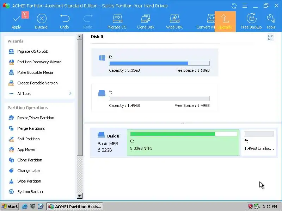
Task: Click the Wizards section header
Action: pyautogui.click(x=16, y=41)
